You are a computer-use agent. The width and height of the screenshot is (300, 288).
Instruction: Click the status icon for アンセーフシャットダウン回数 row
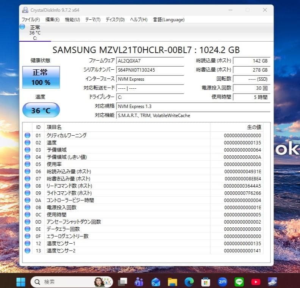(28, 222)
